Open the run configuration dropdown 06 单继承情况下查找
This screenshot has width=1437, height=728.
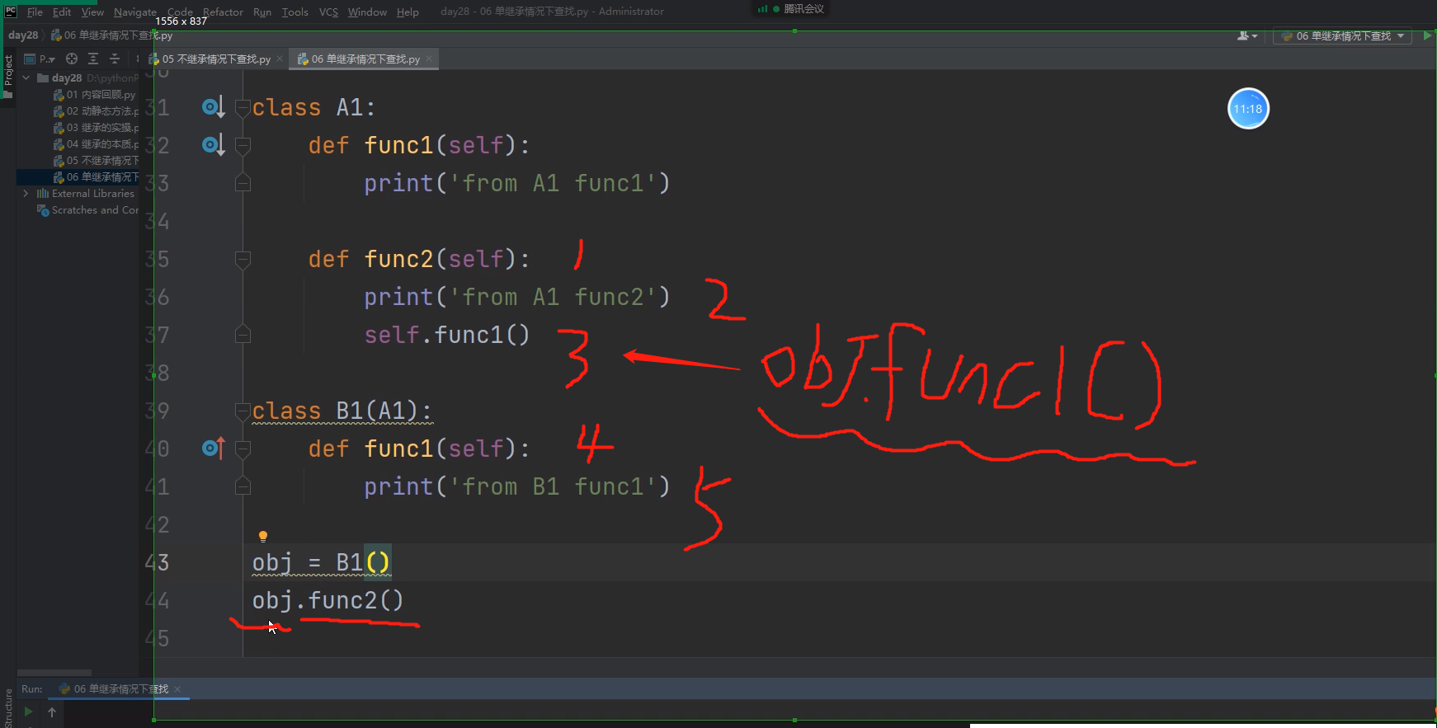tap(1342, 35)
